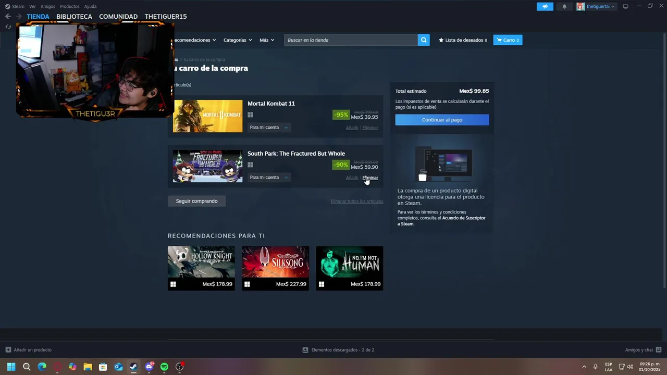This screenshot has width=667, height=375.
Task: Open South Park Fractured But Whole thumbnail
Action: coord(208,166)
